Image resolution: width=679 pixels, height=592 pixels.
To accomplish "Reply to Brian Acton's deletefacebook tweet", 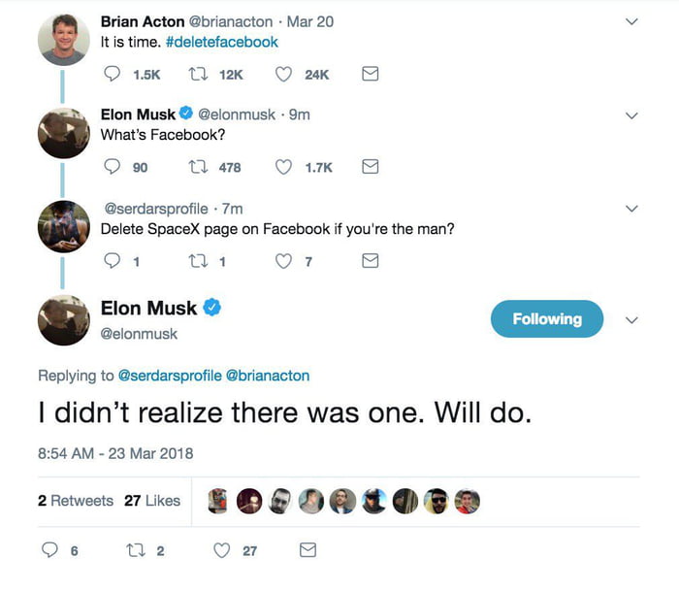I will coord(112,74).
